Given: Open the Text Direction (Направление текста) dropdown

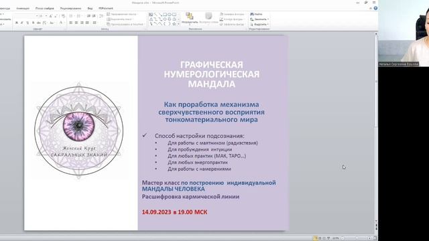Looking at the screenshot, I should click(122, 14).
